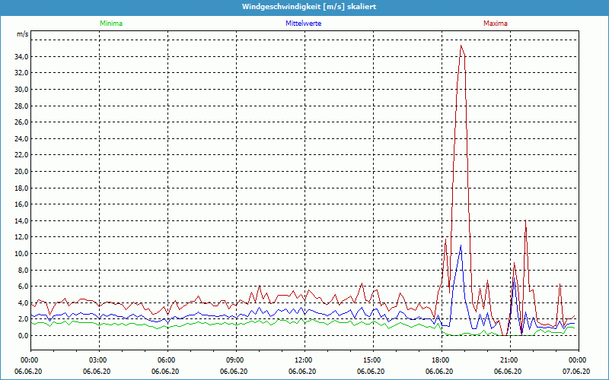Click the 15:00 time axis marker
Image resolution: width=609 pixels, height=380 pixels.
click(372, 360)
